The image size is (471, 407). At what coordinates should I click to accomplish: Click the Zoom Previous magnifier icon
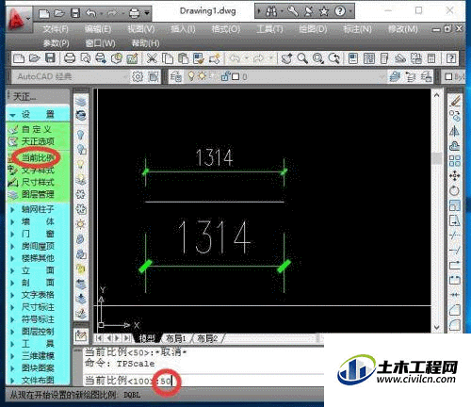(x=333, y=58)
